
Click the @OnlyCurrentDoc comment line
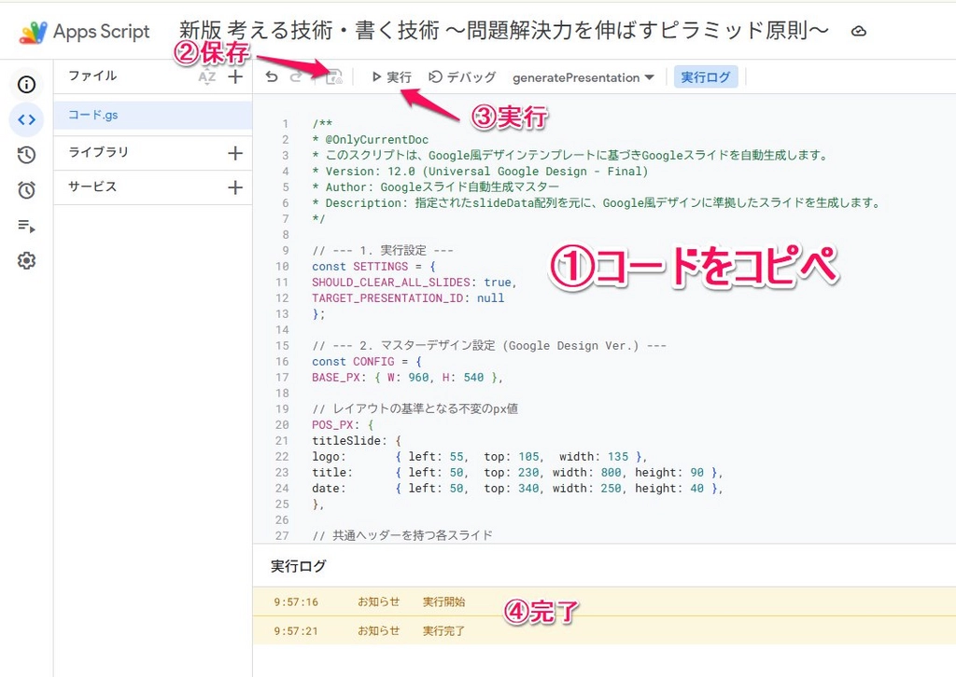tap(370, 140)
